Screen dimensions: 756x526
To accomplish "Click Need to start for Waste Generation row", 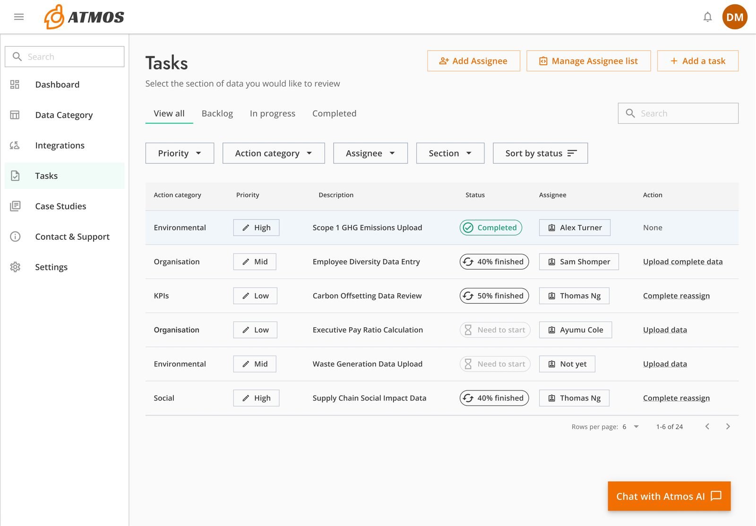I will (495, 364).
